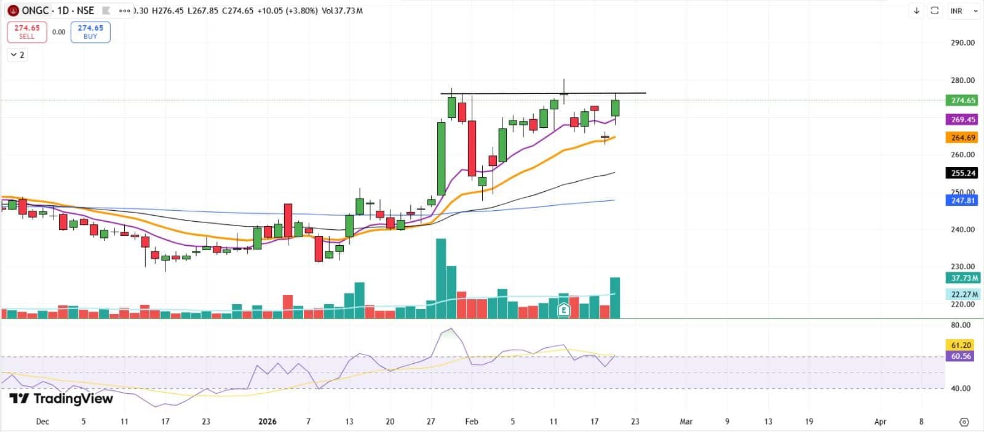Screen dimensions: 984x432
Task: Click the Apr label on time axis
Action: (880, 422)
